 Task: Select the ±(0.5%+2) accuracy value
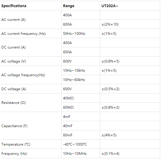tap(110, 89)
